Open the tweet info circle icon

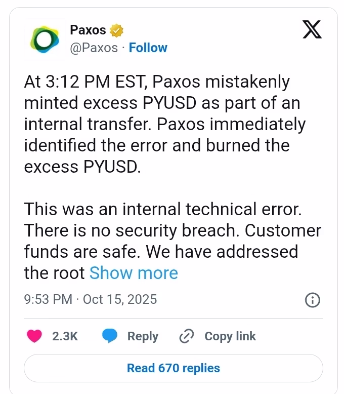[x=313, y=300]
